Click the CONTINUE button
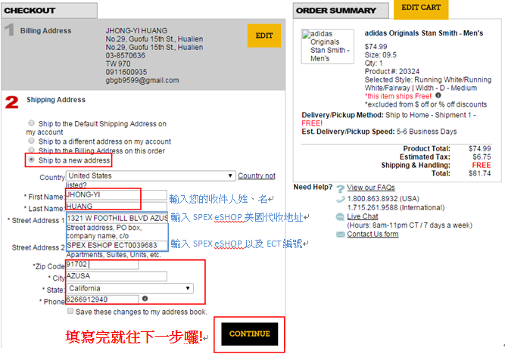 (250, 334)
